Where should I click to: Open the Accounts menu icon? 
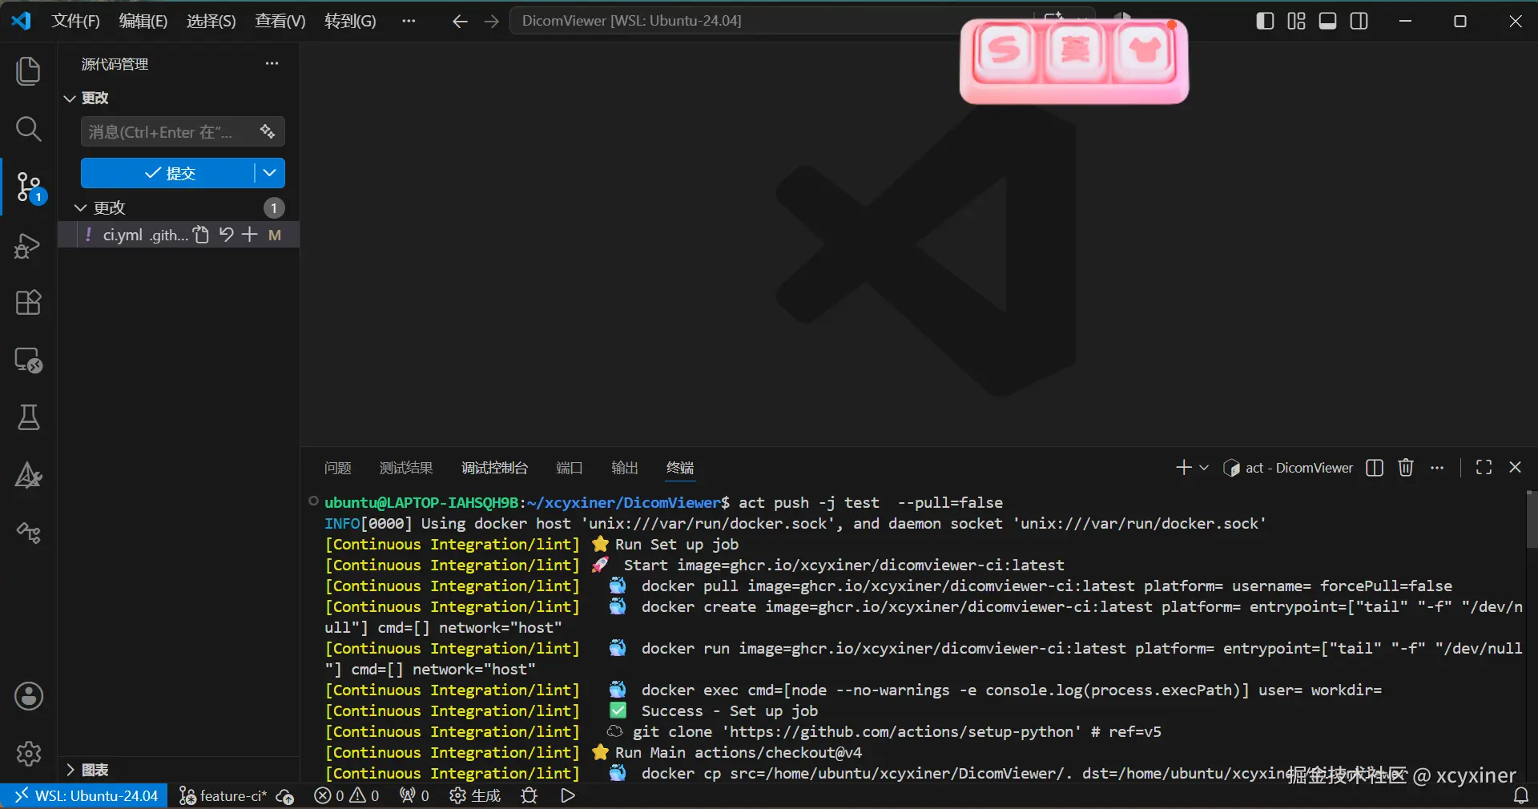29,696
